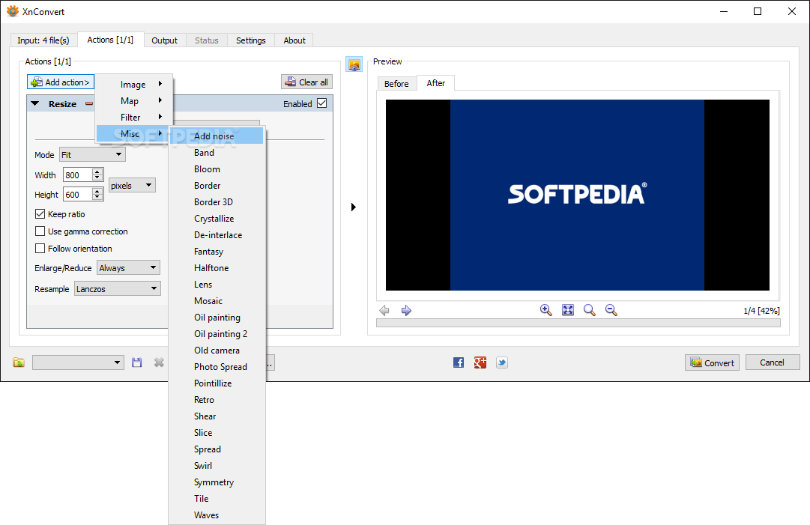Click the Convert button

click(713, 362)
